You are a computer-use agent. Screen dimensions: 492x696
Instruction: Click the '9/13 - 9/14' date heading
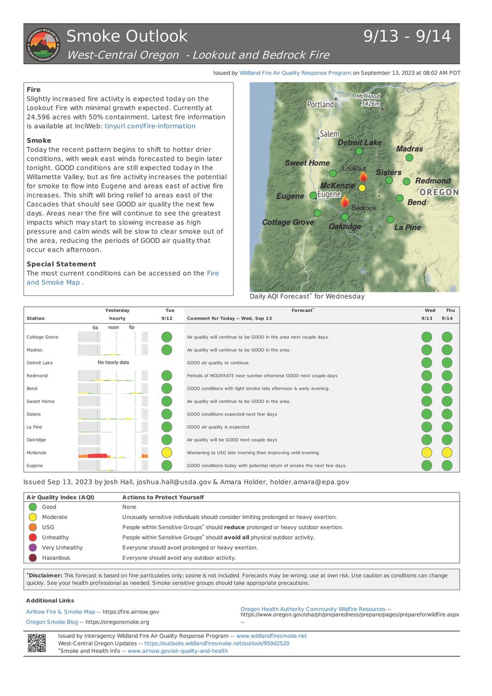407,36
